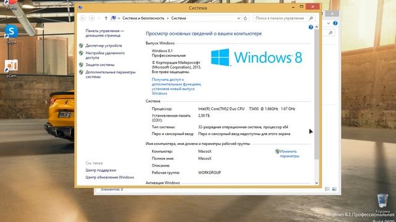The image size is (396, 222).
Task: Click Изменить параметры link
Action: [x=290, y=154]
